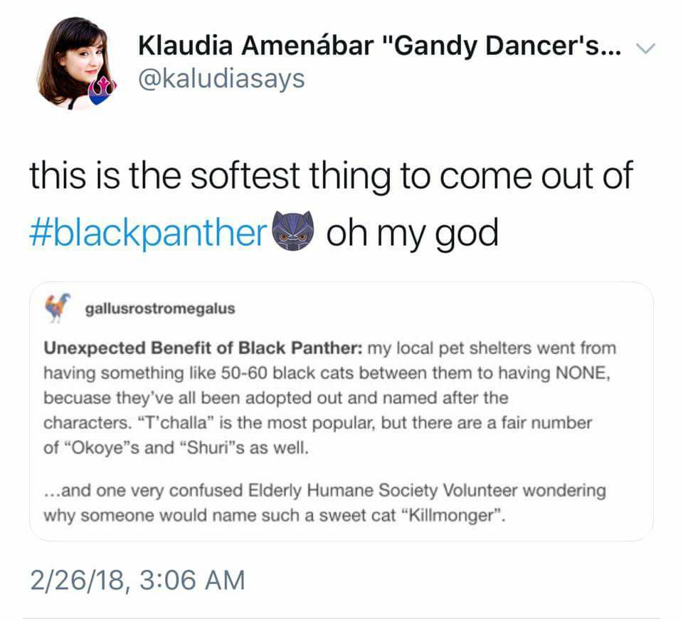Click the @kaludiasays handle
The height and width of the screenshot is (621, 683).
pyautogui.click(x=221, y=78)
